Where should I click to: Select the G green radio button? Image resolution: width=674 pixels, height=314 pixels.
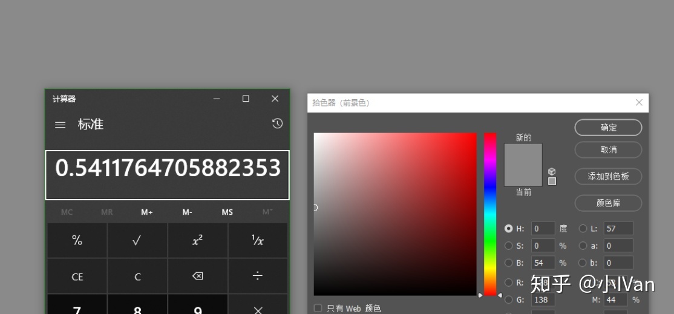coord(508,300)
